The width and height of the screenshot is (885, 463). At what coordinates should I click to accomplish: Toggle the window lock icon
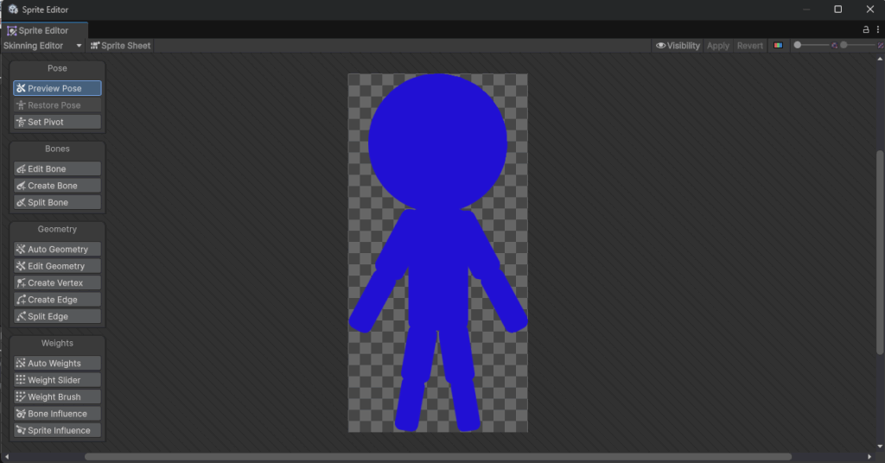coord(866,29)
